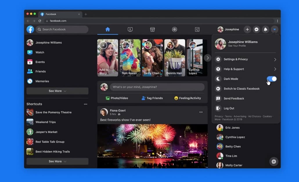This screenshot has height=182, width=299.
Task: Select Log Out from account menu
Action: [x=229, y=108]
